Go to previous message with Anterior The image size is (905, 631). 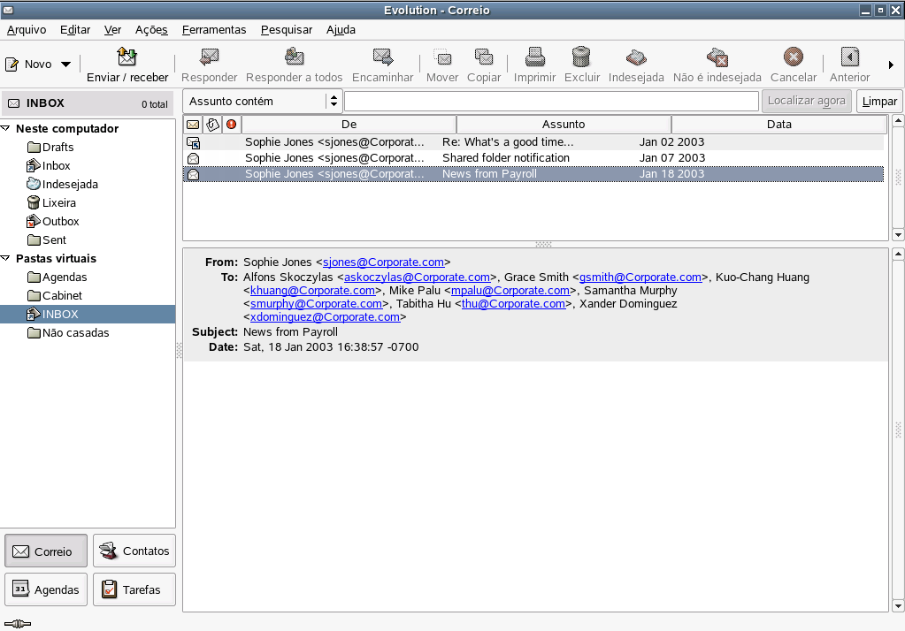click(x=849, y=57)
